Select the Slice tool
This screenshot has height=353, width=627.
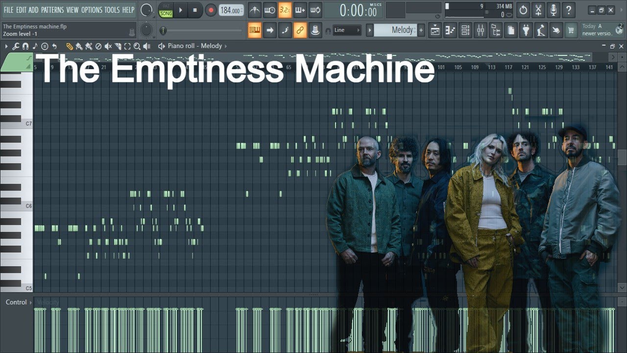tap(118, 46)
